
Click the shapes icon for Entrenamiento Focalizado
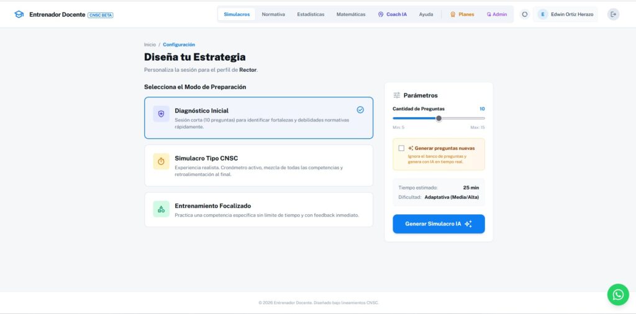tap(161, 209)
